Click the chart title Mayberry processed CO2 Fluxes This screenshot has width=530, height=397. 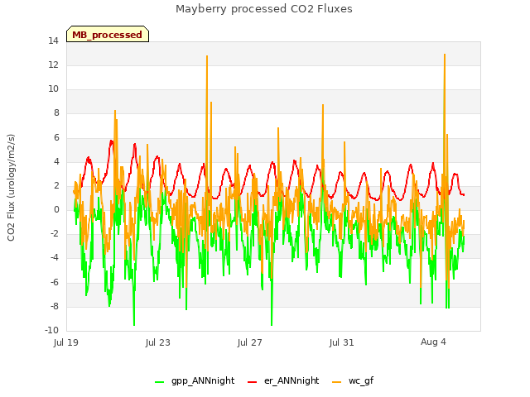pos(264,8)
